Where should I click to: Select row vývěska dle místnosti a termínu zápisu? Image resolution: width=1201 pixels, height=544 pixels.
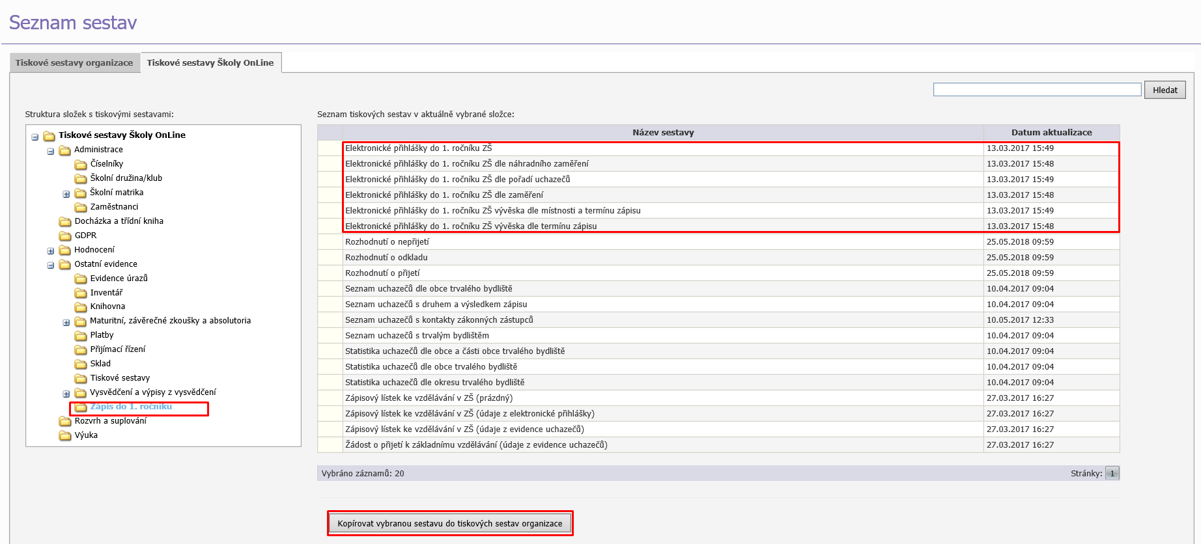(718, 211)
